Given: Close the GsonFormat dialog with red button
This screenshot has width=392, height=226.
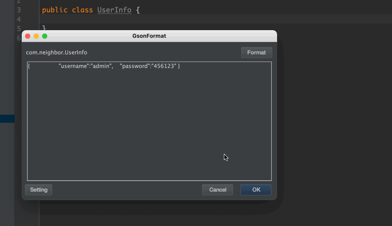Looking at the screenshot, I should pos(28,36).
